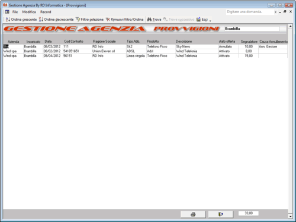This screenshot has height=222, width=296.
Task: Sort ascending with Ordina crescente
Action: coord(21,20)
